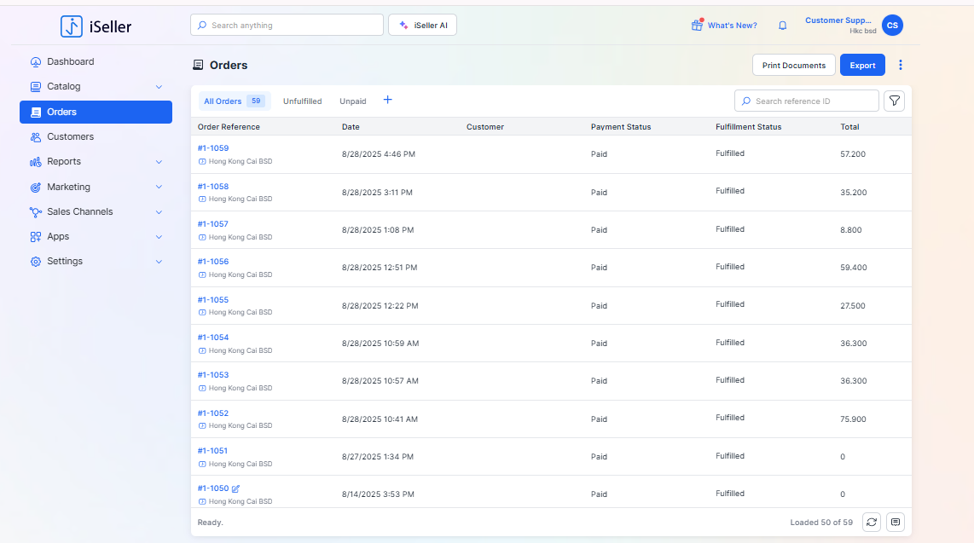Click the Export button
Viewport: 974px width, 543px height.
862,65
